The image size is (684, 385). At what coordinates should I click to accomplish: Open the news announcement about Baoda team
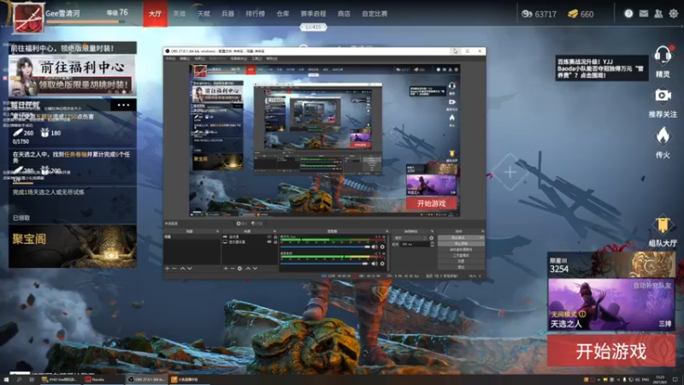point(601,68)
